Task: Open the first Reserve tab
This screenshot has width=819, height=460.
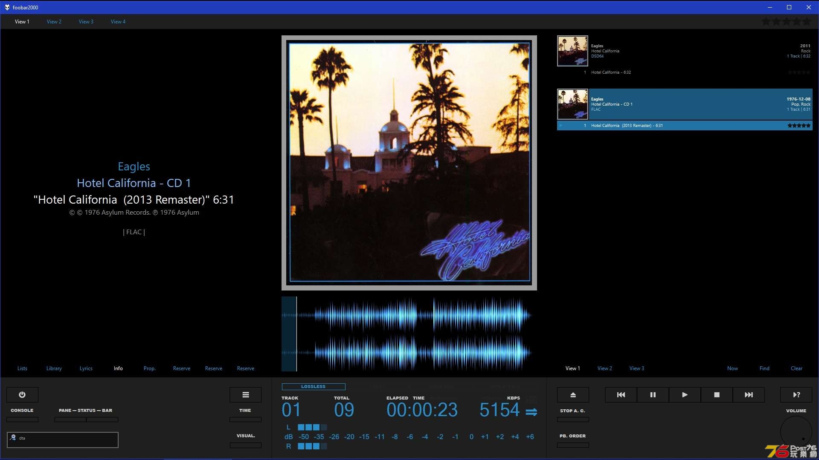Action: (x=182, y=368)
